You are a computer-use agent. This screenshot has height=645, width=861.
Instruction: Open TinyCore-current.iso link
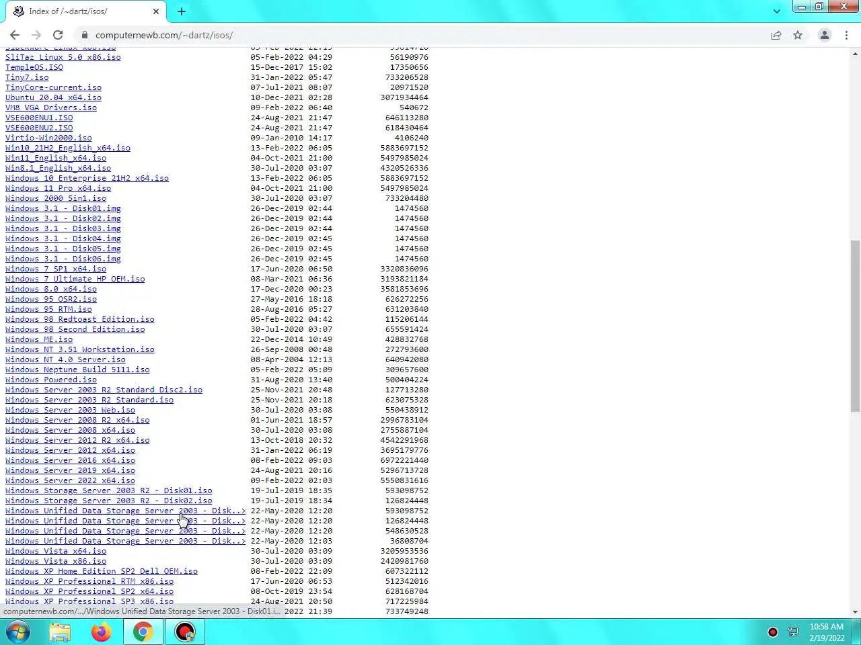[54, 87]
